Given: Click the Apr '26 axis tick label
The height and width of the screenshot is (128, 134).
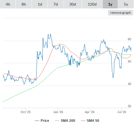Looking at the screenshot, I should click(x=90, y=112).
